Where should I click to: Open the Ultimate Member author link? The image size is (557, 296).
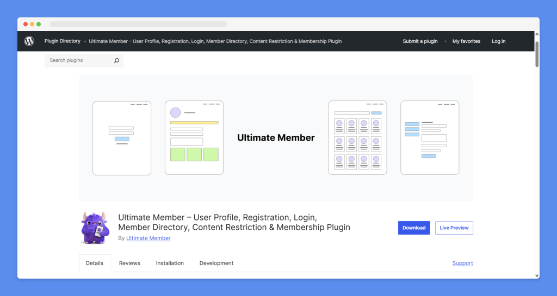(148, 238)
